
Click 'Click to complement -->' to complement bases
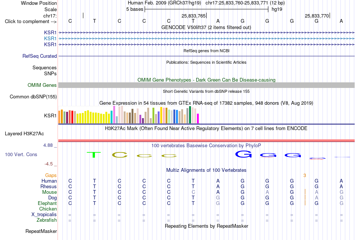pos(31,22)
